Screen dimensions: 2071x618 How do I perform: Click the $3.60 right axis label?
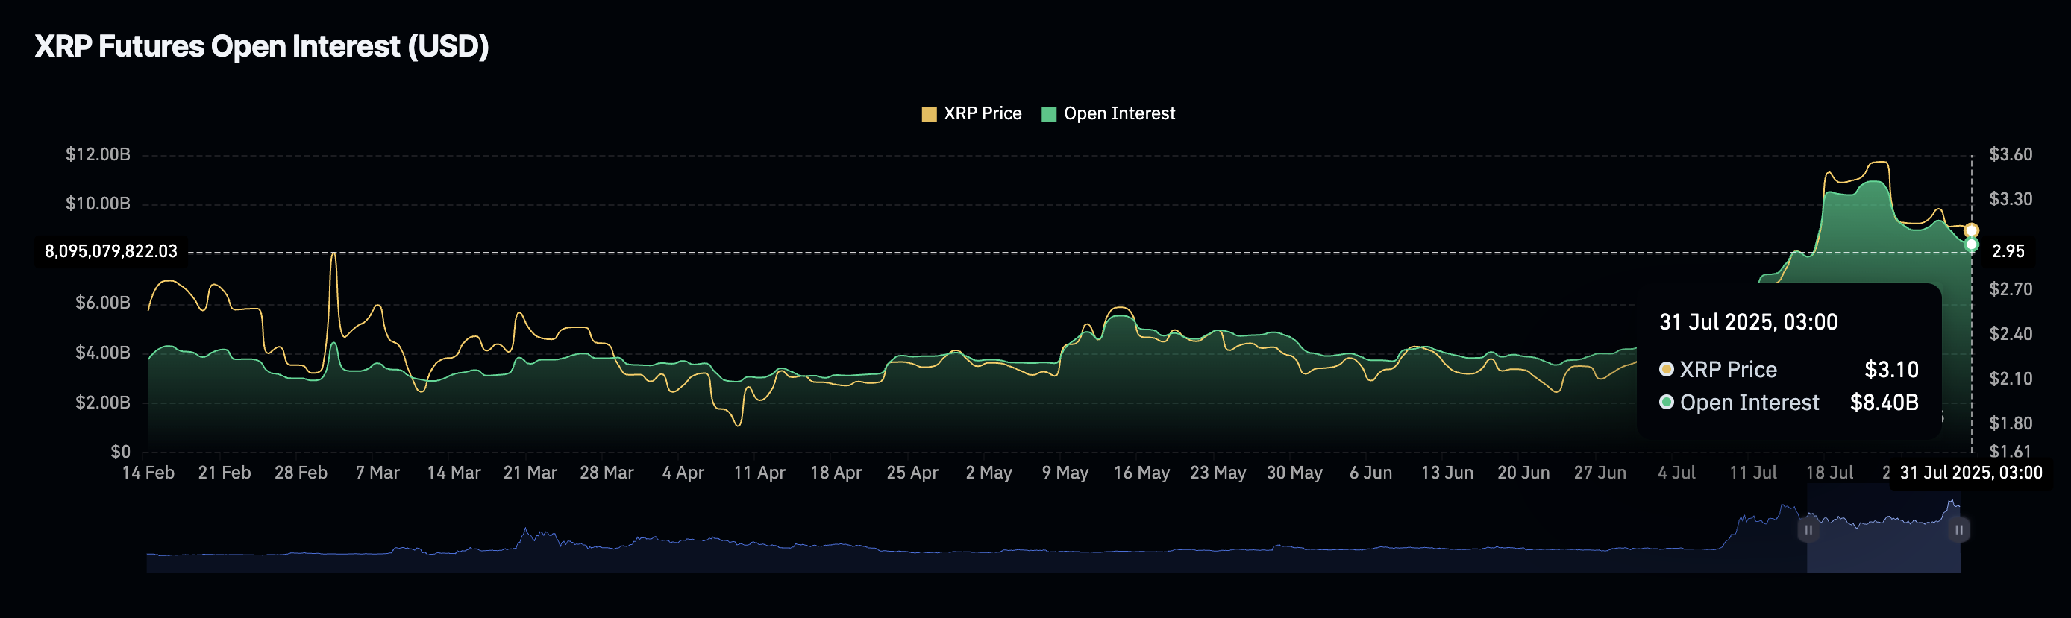click(x=2010, y=154)
